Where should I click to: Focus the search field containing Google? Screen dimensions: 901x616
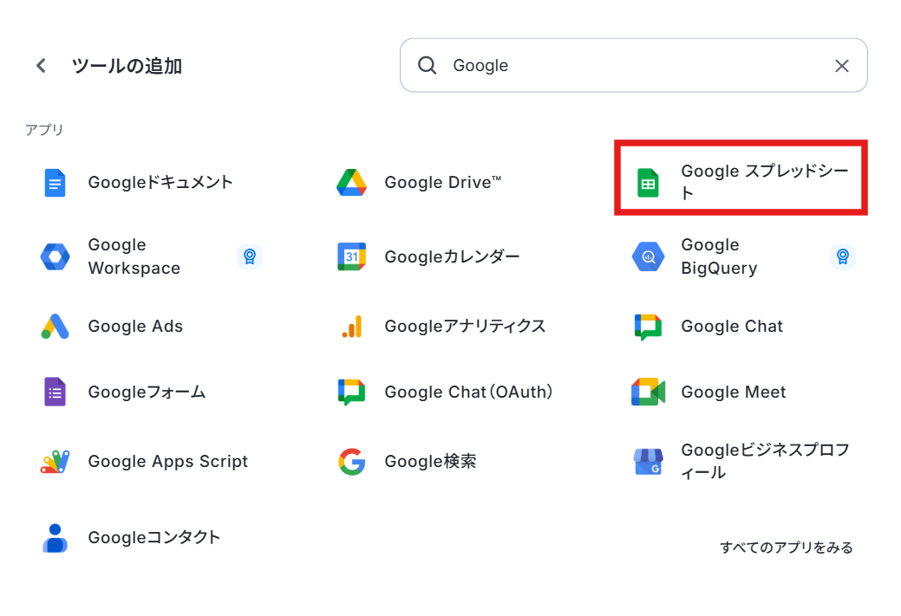click(x=634, y=66)
